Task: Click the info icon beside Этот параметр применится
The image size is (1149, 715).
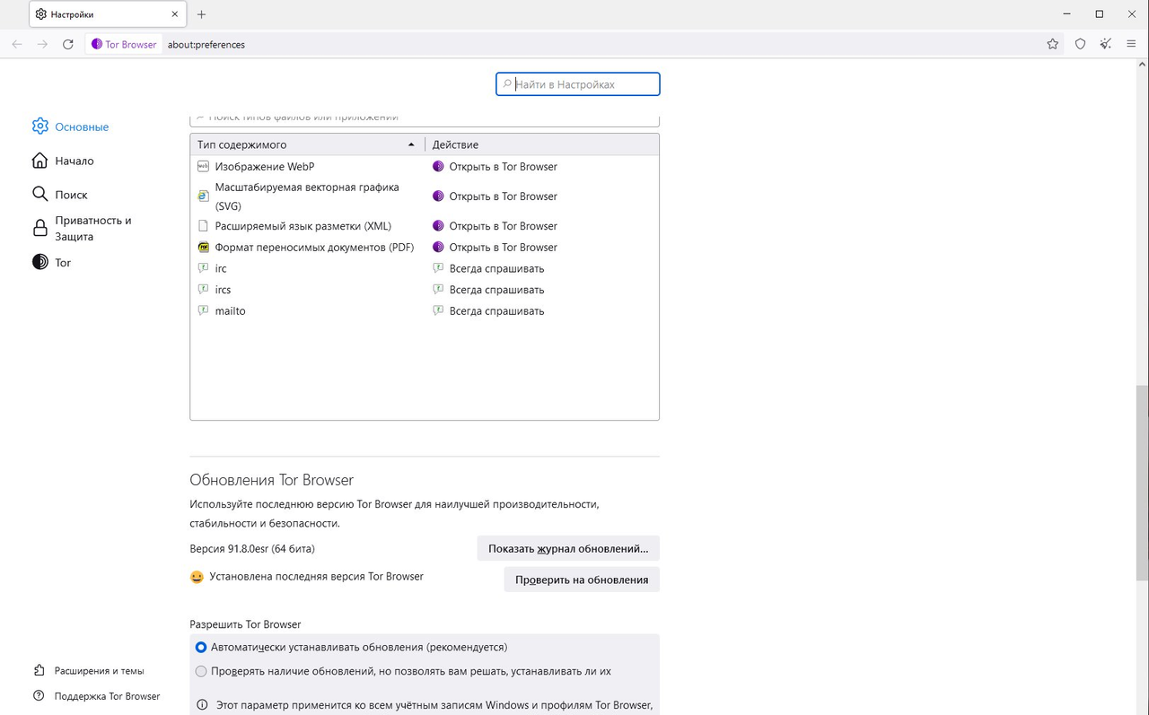Action: pos(202,704)
